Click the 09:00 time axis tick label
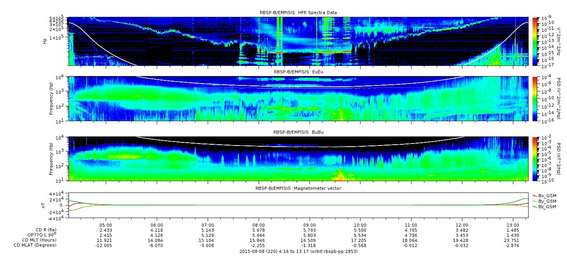This screenshot has width=567, height=258. point(310,225)
